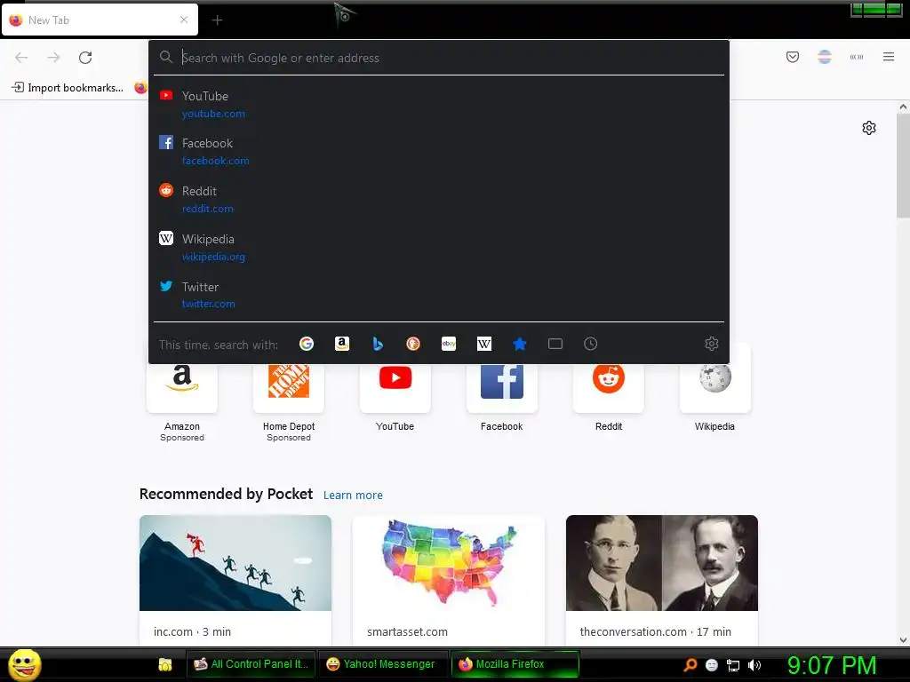Image resolution: width=910 pixels, height=682 pixels.
Task: Click the page vertical scrollbar thumb
Action: pos(903,165)
